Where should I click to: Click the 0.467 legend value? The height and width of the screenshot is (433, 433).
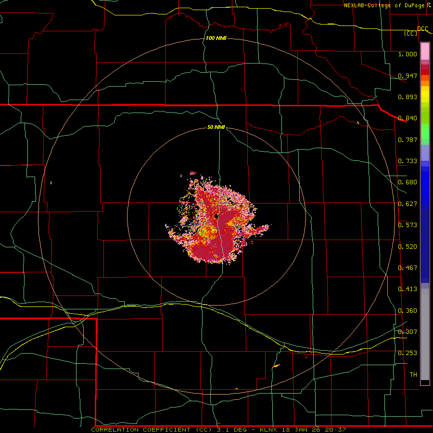coord(408,268)
